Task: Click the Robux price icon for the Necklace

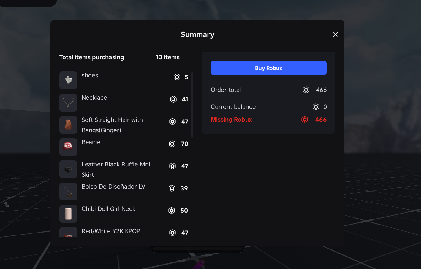Action: (x=173, y=99)
